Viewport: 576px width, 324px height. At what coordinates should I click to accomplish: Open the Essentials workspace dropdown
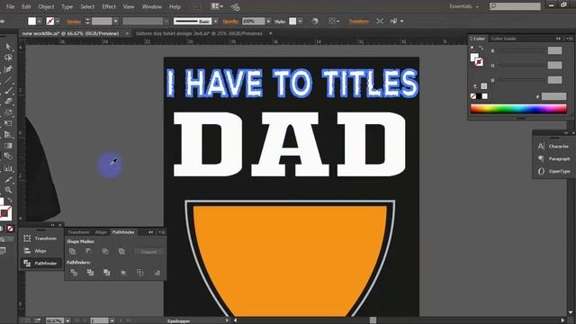(464, 6)
